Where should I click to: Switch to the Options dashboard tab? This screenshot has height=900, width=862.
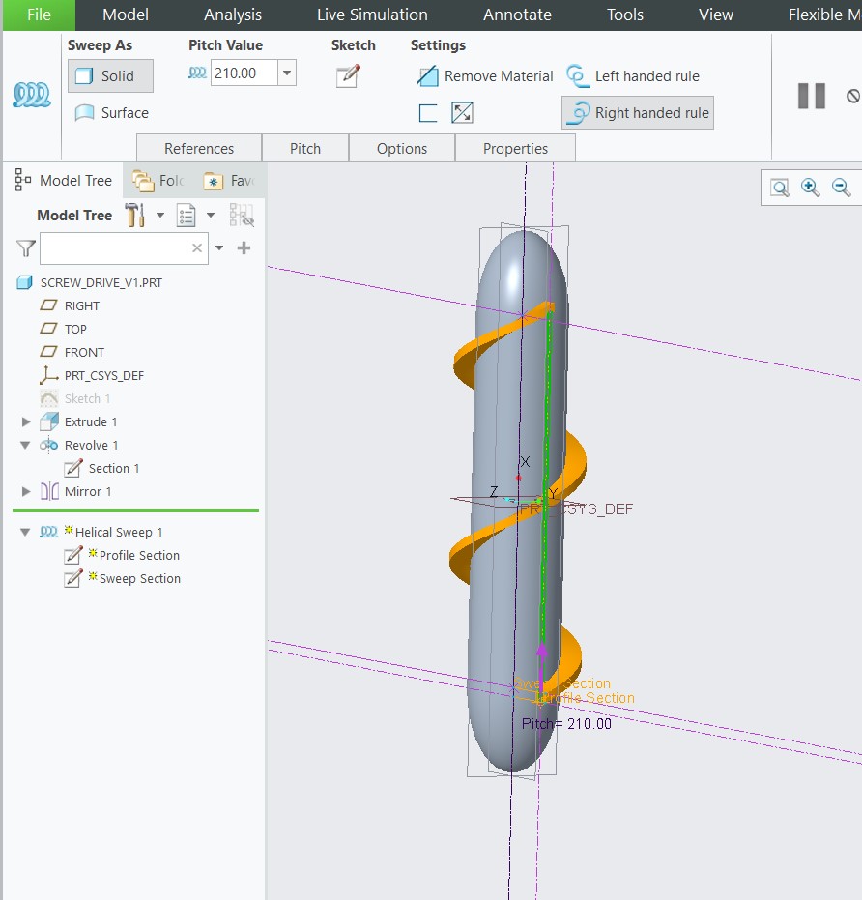(402, 148)
